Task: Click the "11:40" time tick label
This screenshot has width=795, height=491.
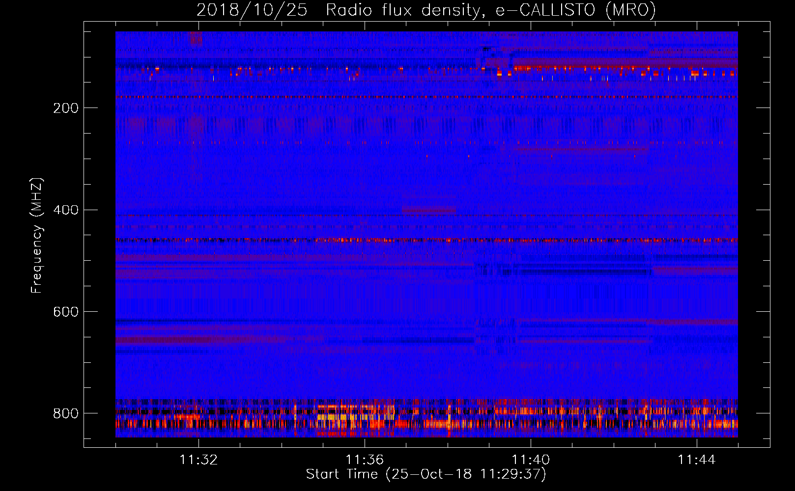Action: (531, 460)
